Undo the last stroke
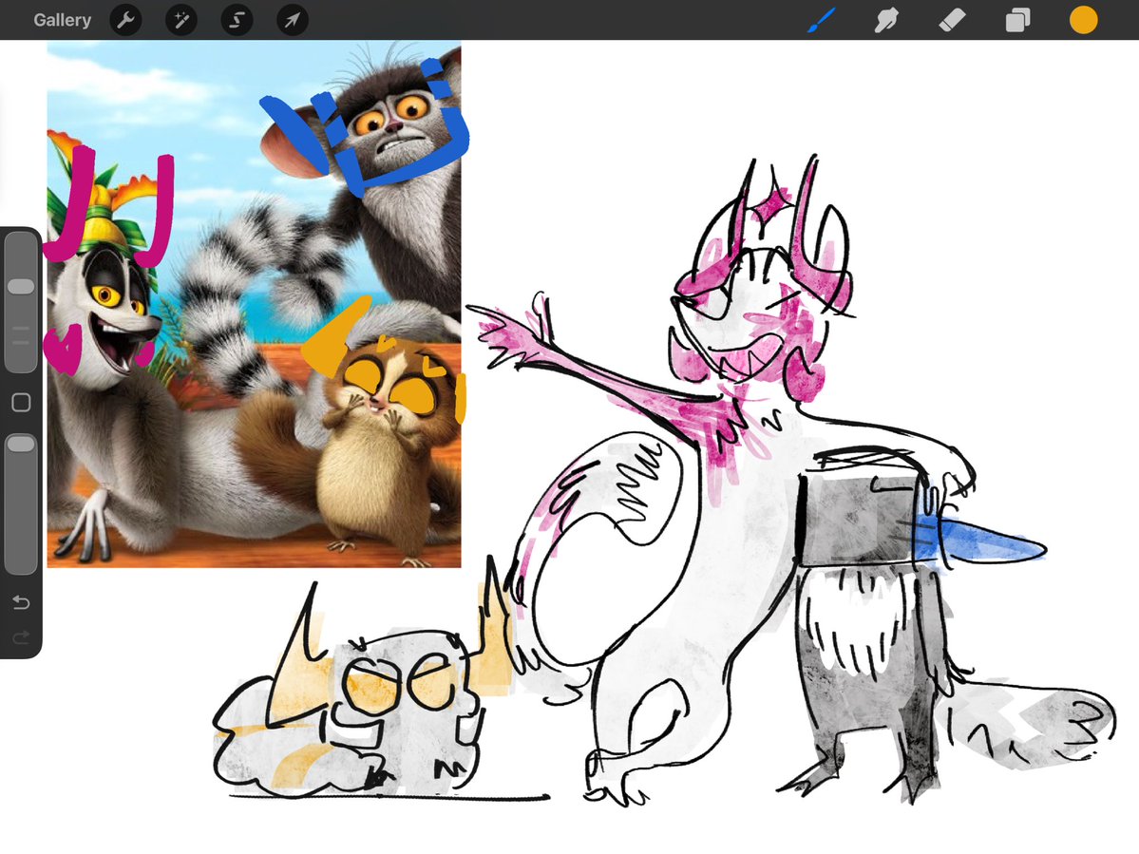This screenshot has height=854, width=1139. (x=21, y=602)
